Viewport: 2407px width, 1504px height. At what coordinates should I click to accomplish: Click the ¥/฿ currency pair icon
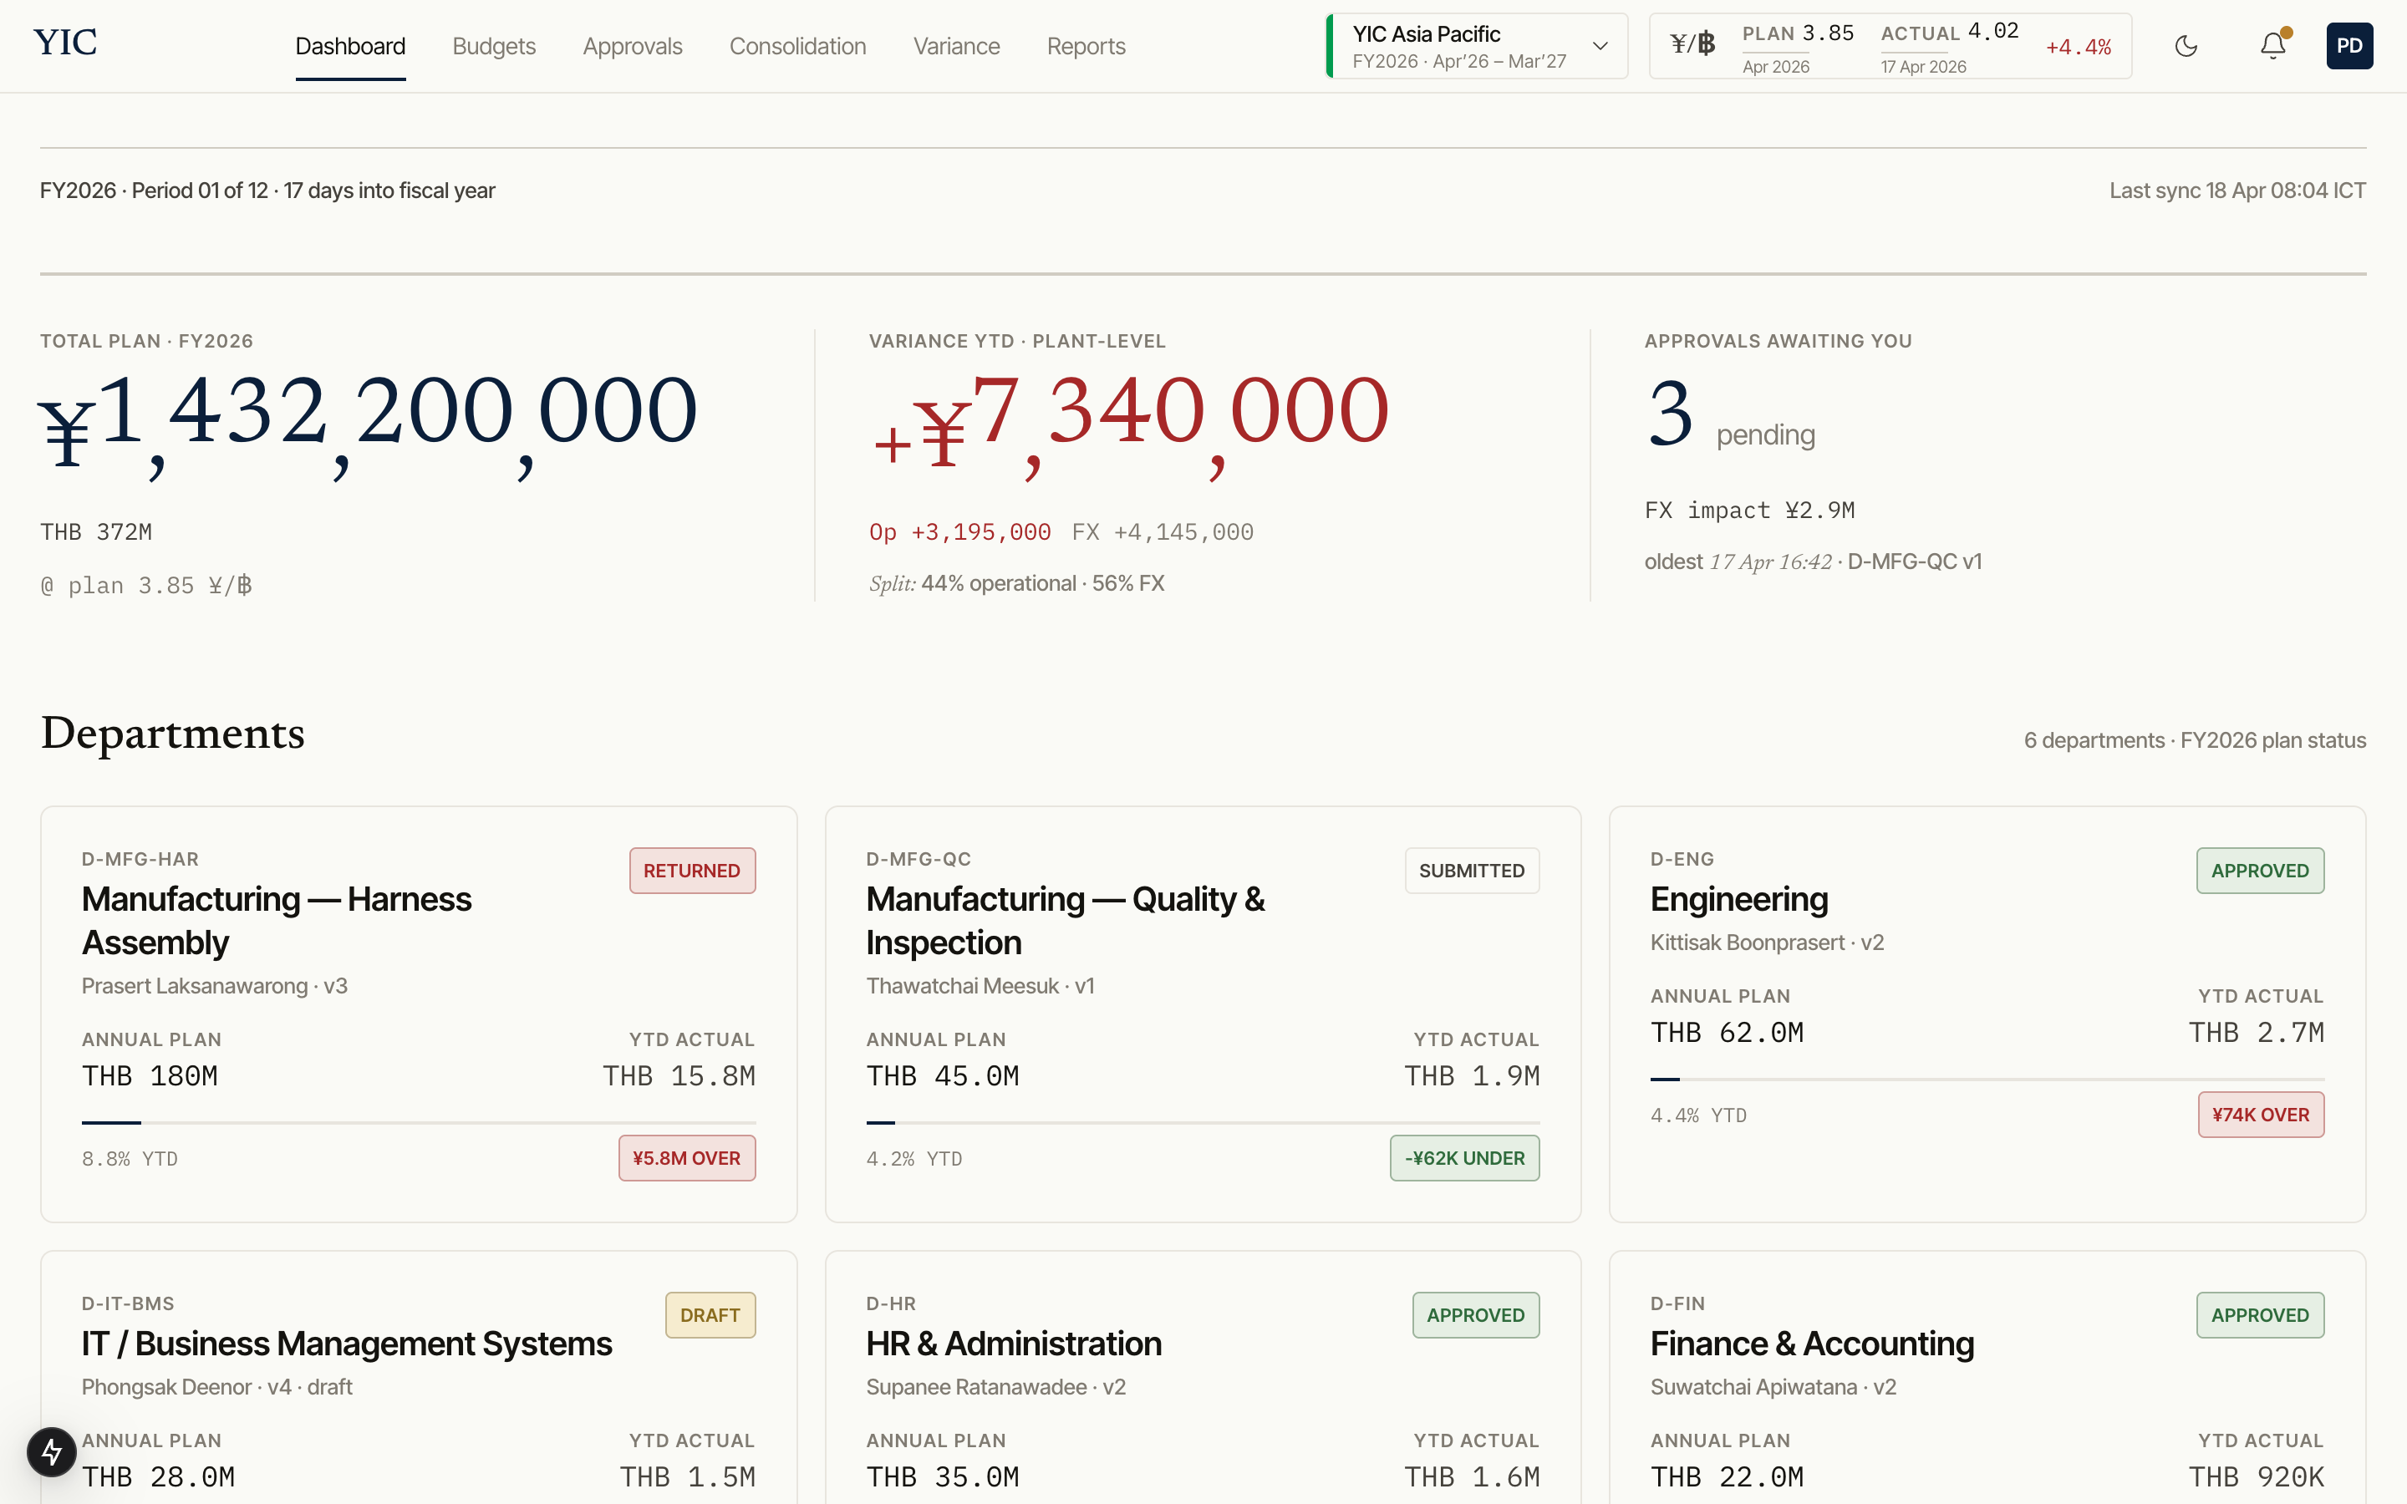pos(1692,43)
